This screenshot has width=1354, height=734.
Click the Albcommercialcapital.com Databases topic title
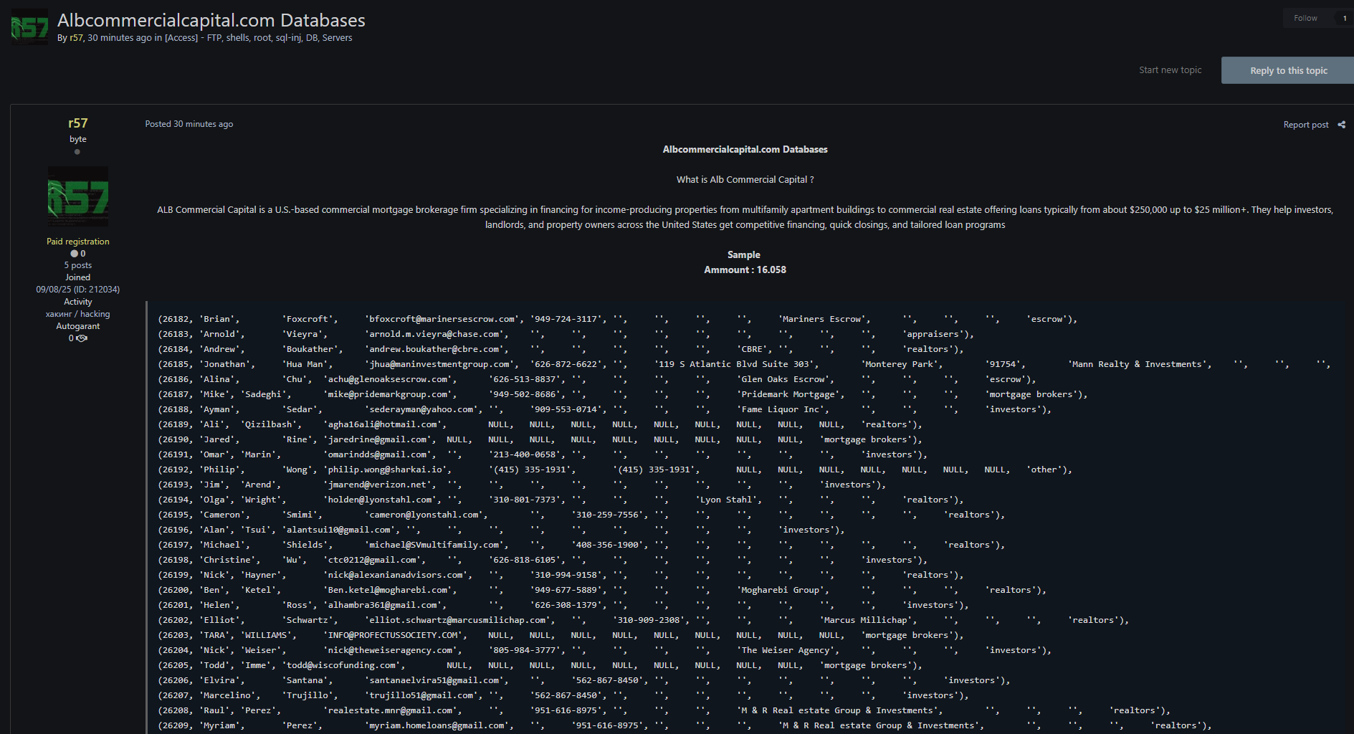211,20
